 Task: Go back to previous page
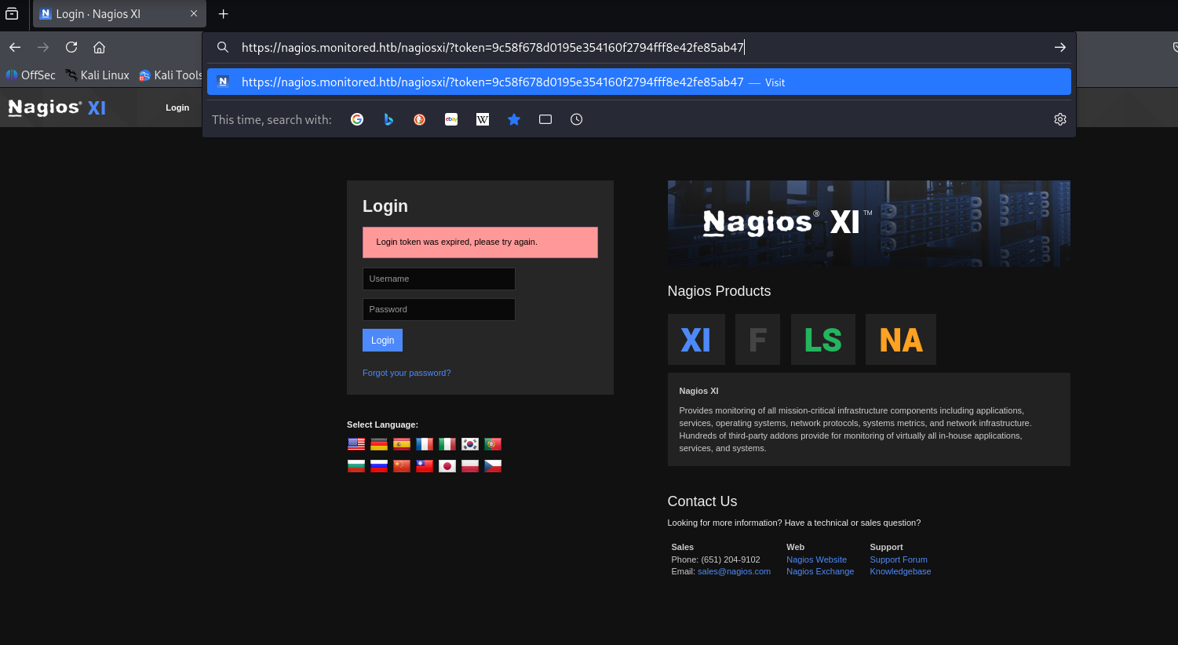click(15, 47)
